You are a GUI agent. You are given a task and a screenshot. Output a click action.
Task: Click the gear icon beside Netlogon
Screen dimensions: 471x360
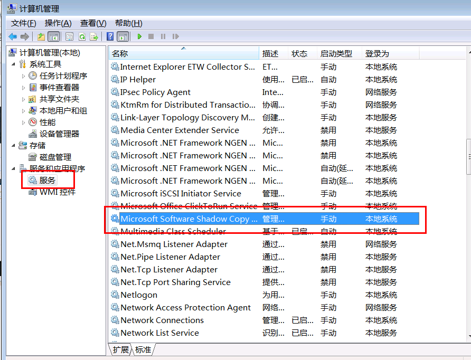click(115, 295)
